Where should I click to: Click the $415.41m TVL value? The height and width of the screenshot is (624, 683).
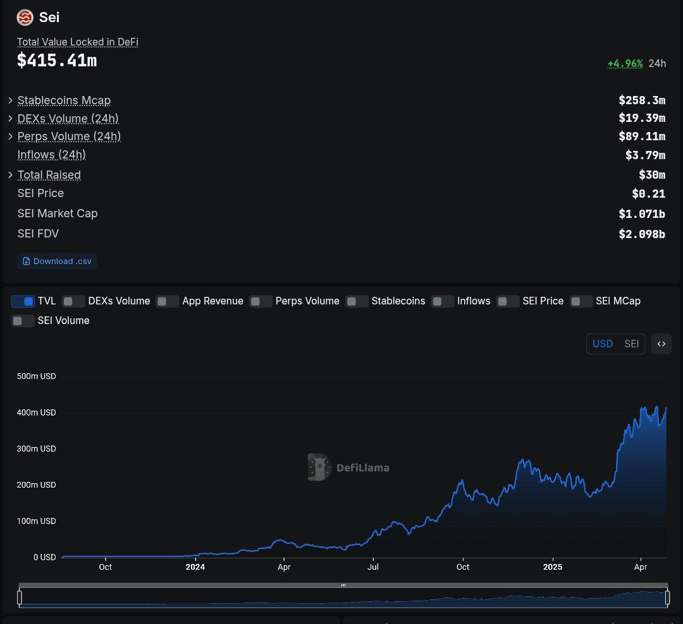tap(57, 61)
